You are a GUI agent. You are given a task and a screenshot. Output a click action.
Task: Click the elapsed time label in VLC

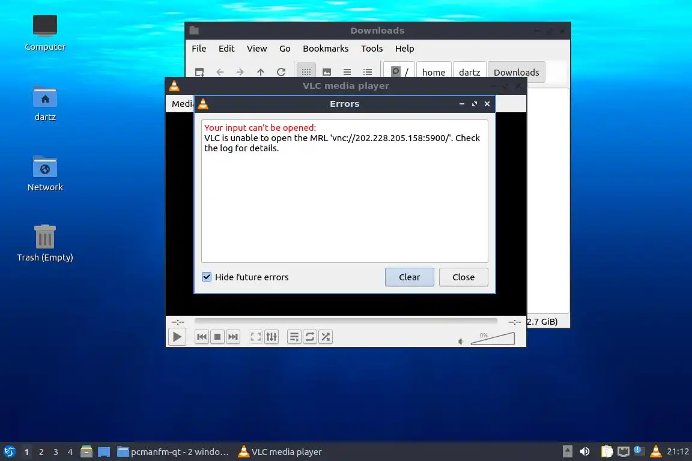click(x=177, y=322)
